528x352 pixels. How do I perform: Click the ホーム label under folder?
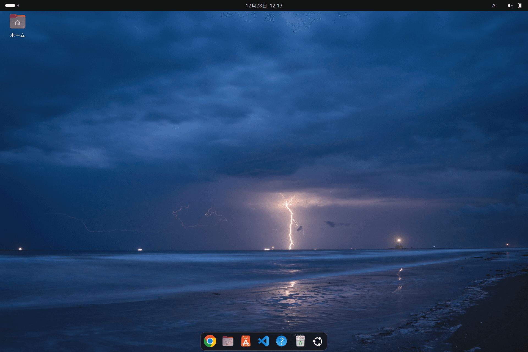click(x=18, y=35)
